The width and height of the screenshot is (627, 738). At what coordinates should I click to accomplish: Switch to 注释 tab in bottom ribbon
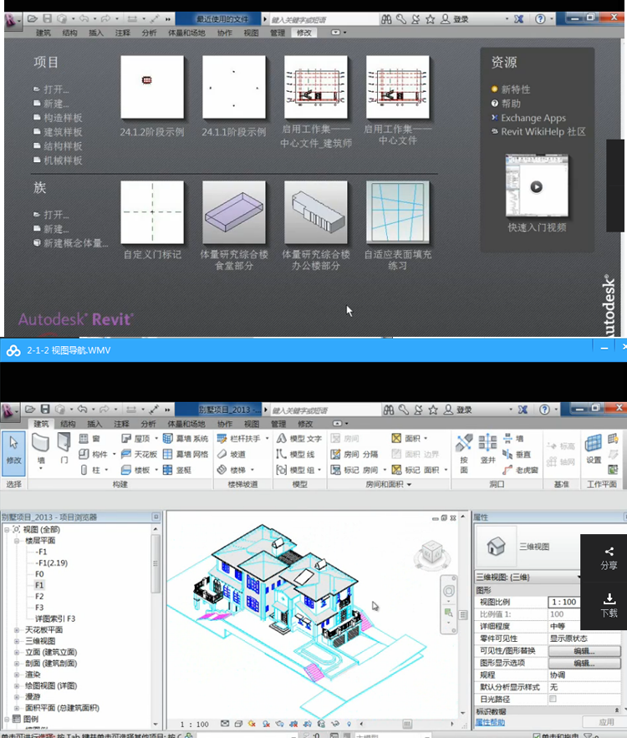click(121, 424)
